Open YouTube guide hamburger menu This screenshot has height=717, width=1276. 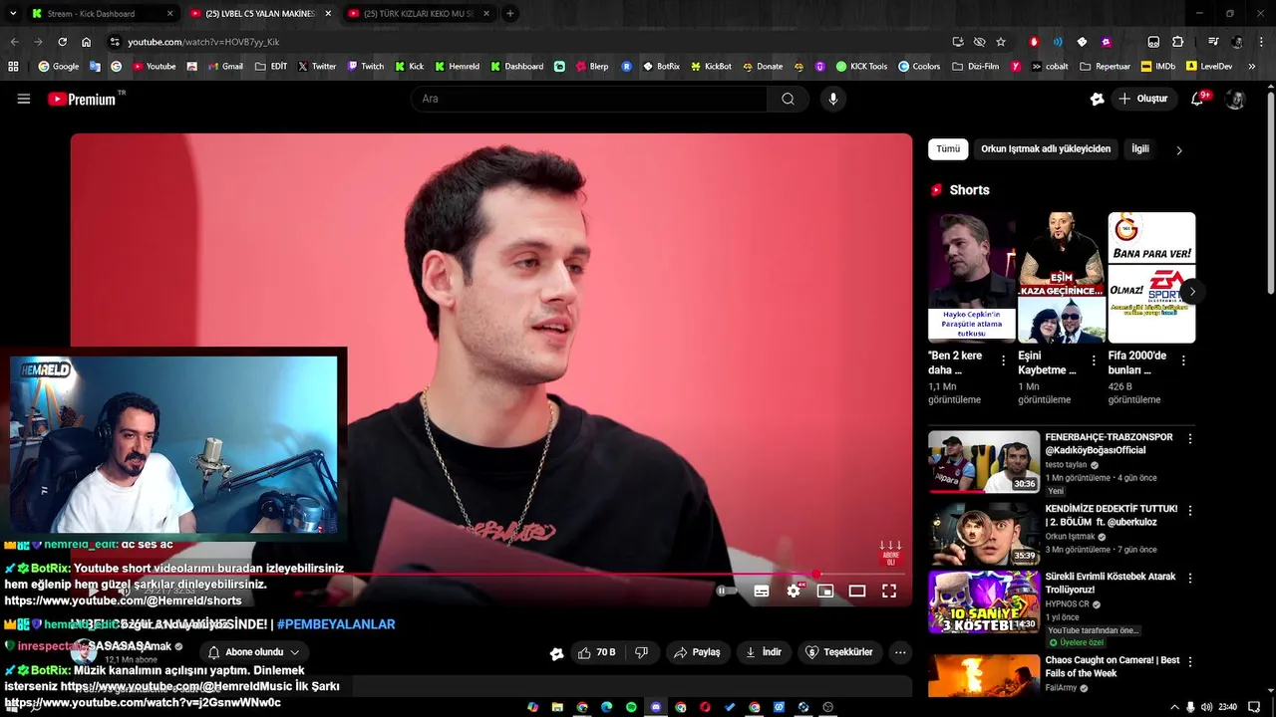click(x=24, y=99)
